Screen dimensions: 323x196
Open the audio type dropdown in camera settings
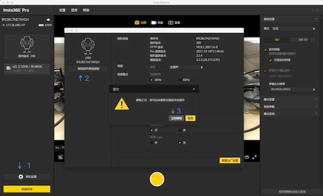coord(186,67)
